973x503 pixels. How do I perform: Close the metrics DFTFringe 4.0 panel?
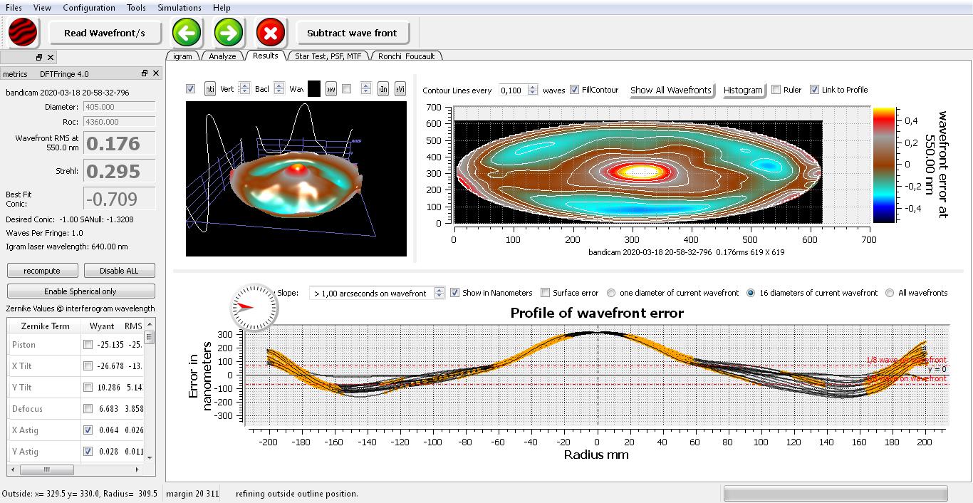[156, 73]
